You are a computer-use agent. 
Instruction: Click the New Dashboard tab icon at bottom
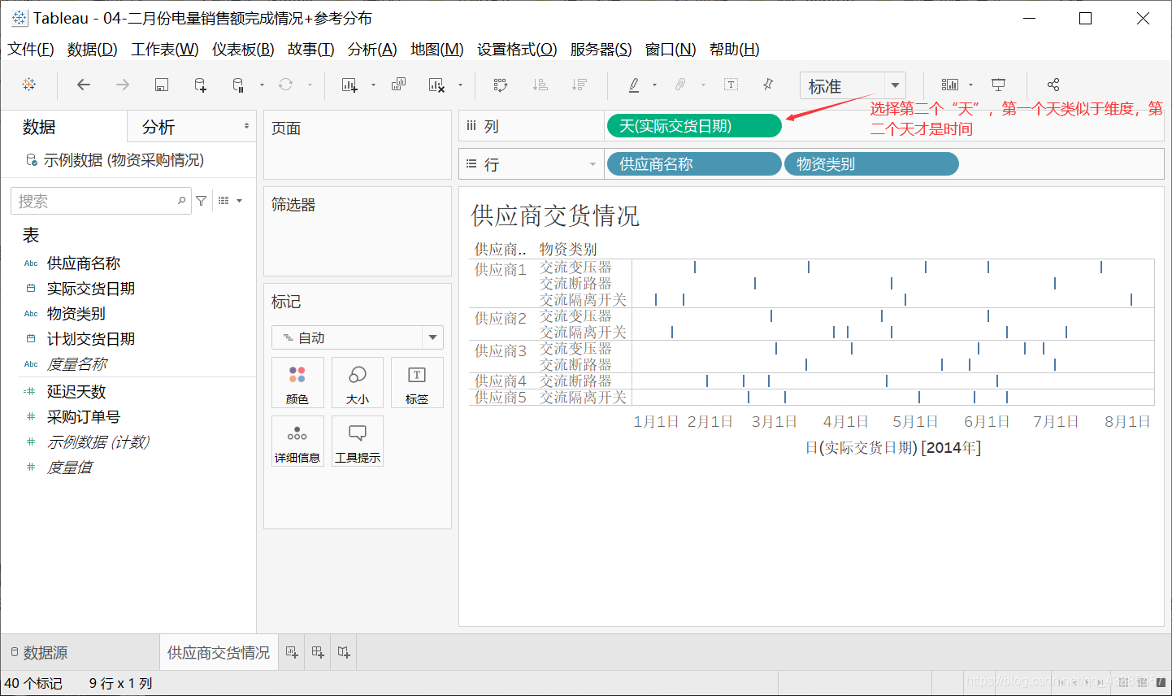point(318,652)
